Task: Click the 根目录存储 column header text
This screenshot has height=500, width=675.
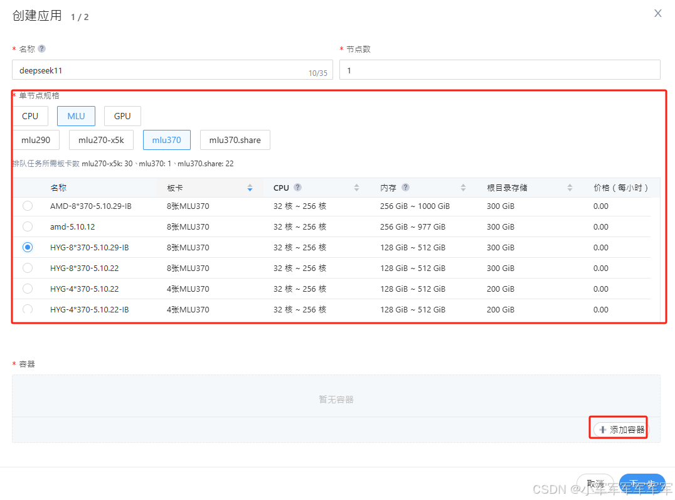Action: click(x=507, y=188)
